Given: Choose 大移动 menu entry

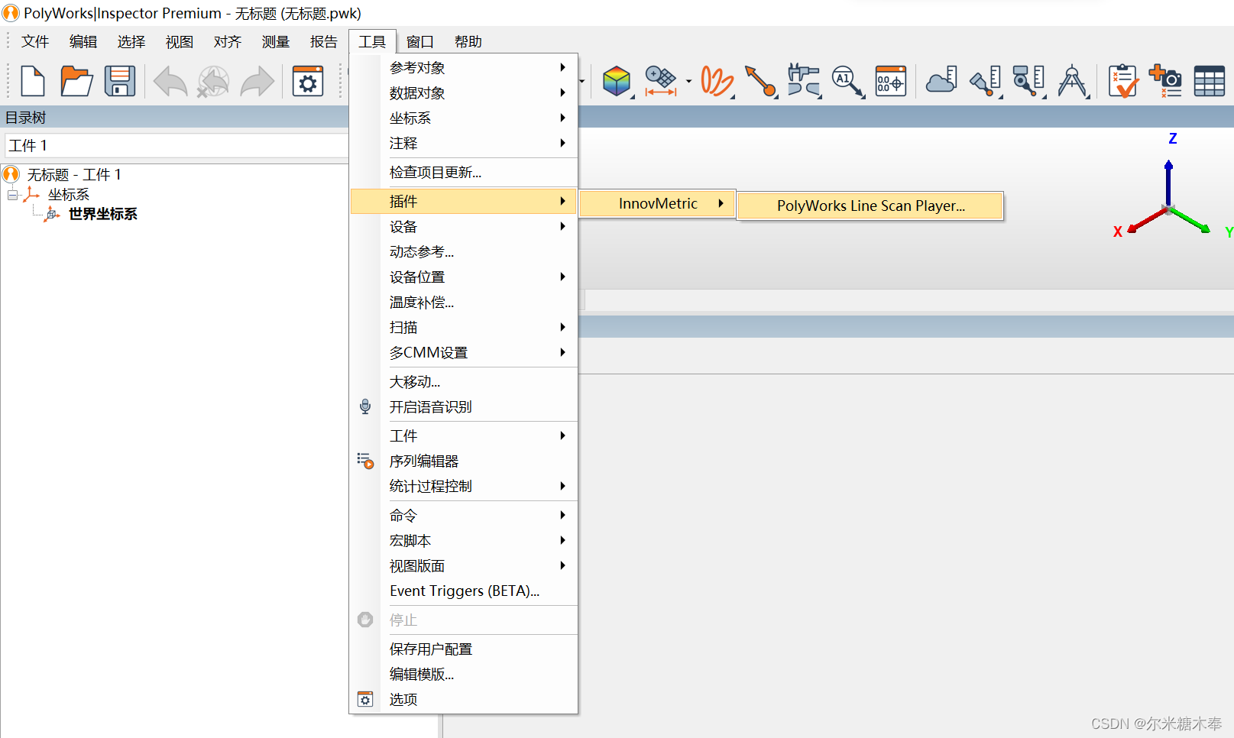Looking at the screenshot, I should coord(464,381).
